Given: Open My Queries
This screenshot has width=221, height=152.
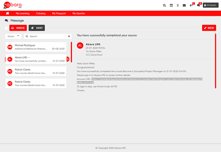Looking at the screenshot, I should [x=79, y=13].
